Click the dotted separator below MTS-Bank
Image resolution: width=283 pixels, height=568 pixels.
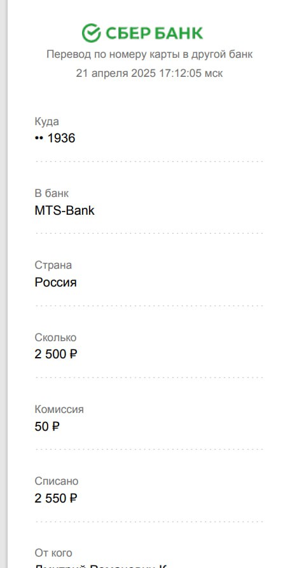click(x=149, y=233)
